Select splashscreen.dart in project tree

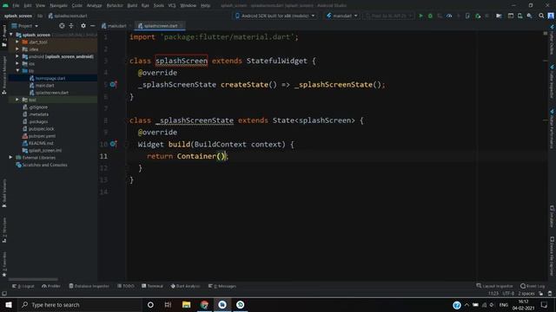click(x=51, y=93)
